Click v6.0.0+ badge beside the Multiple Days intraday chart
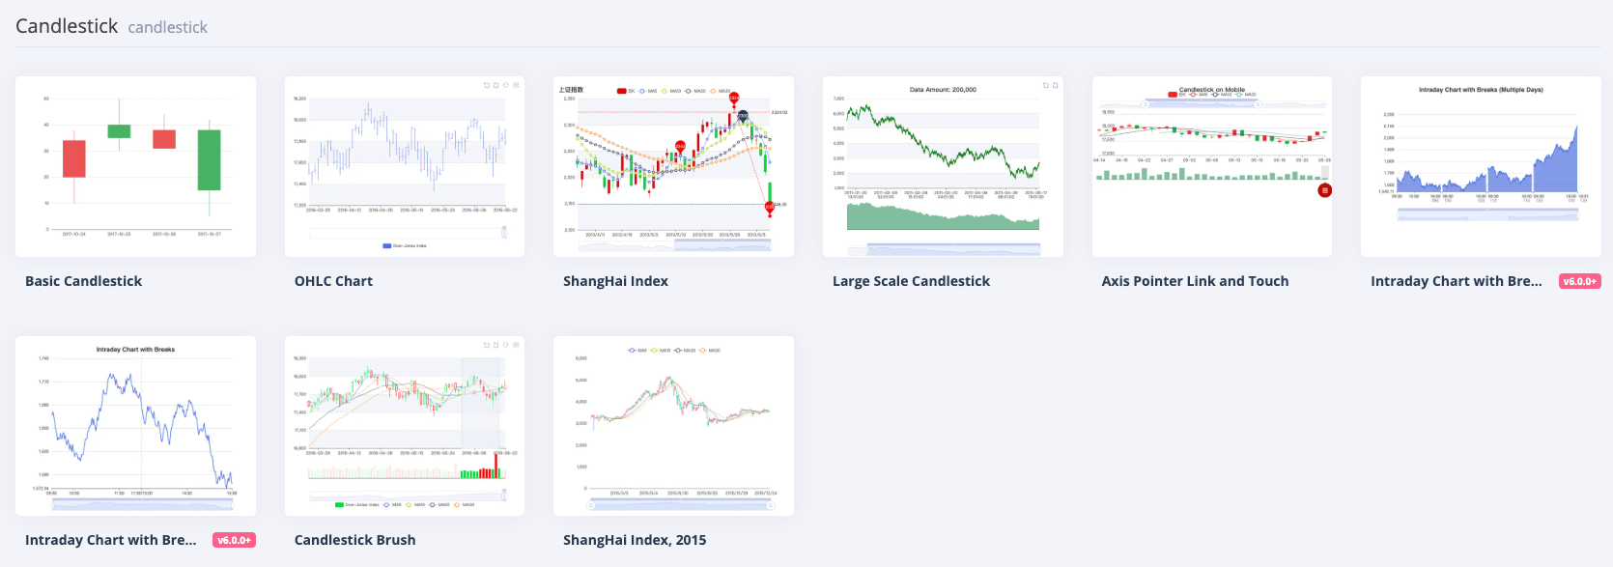Screen dimensions: 1613x567 tap(1580, 281)
